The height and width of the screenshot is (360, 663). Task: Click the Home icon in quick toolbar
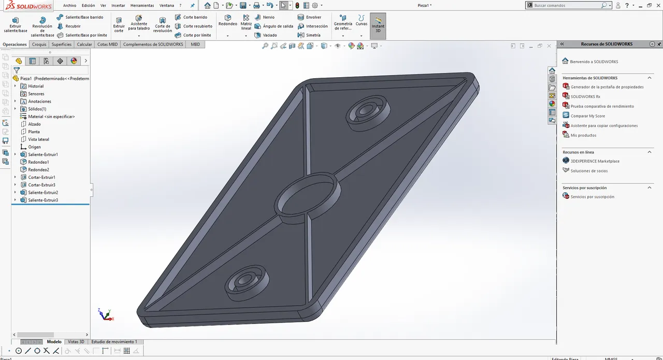click(x=207, y=5)
